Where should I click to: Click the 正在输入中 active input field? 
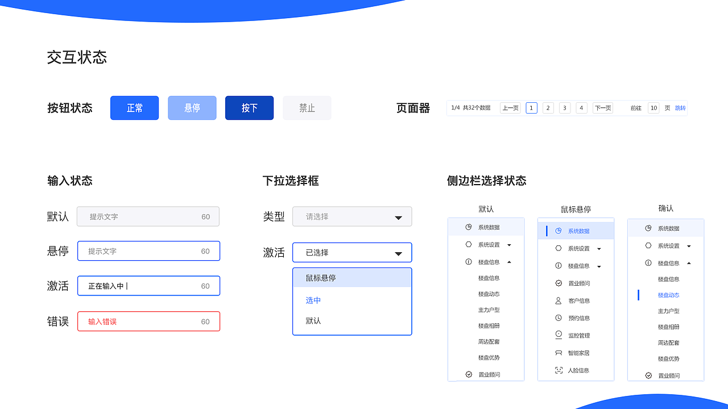pos(148,286)
